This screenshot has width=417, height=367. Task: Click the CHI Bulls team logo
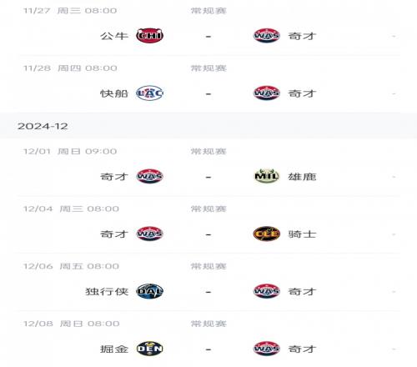point(149,36)
